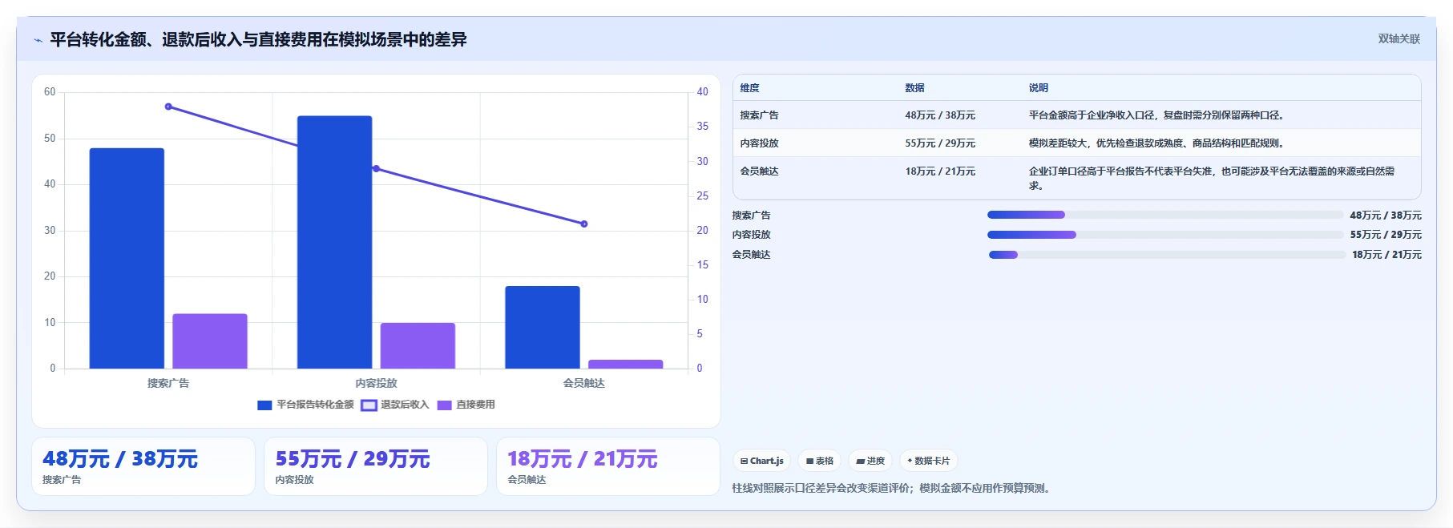This screenshot has width=1453, height=528.
Task: Click the 内容投放 x-axis label
Action: pyautogui.click(x=376, y=383)
